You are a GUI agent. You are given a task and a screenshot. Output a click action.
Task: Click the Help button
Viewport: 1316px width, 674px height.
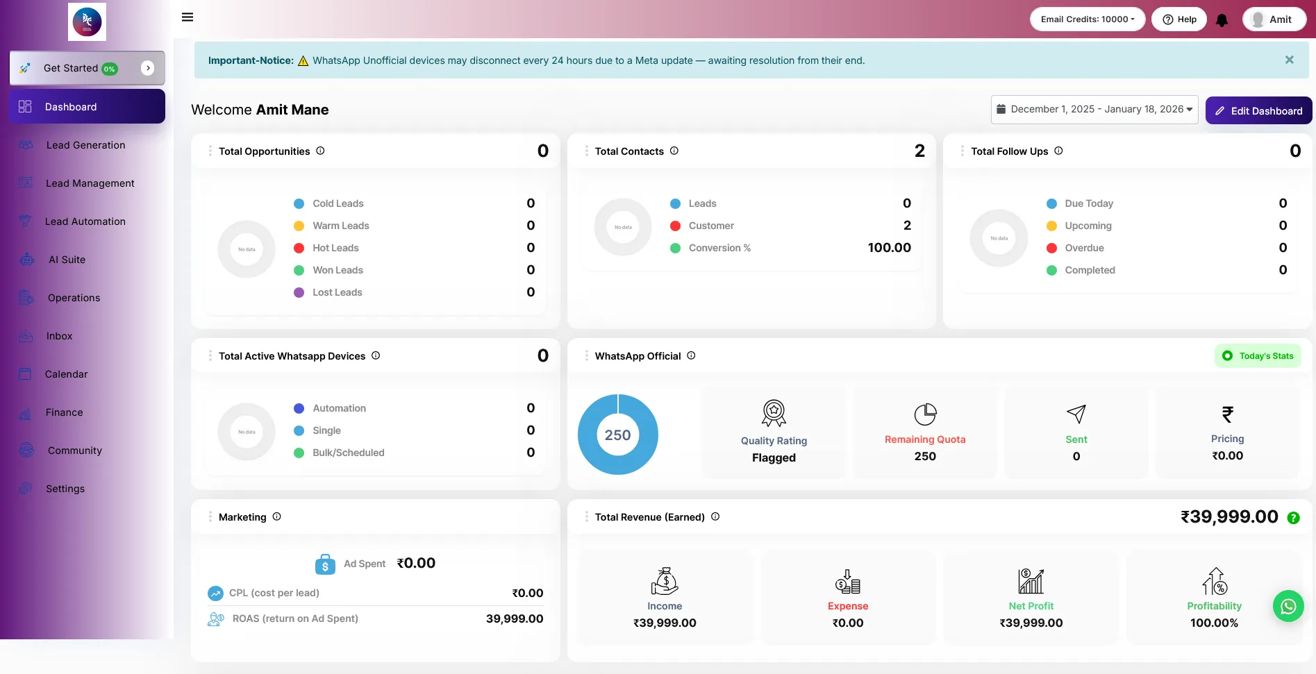[1179, 19]
